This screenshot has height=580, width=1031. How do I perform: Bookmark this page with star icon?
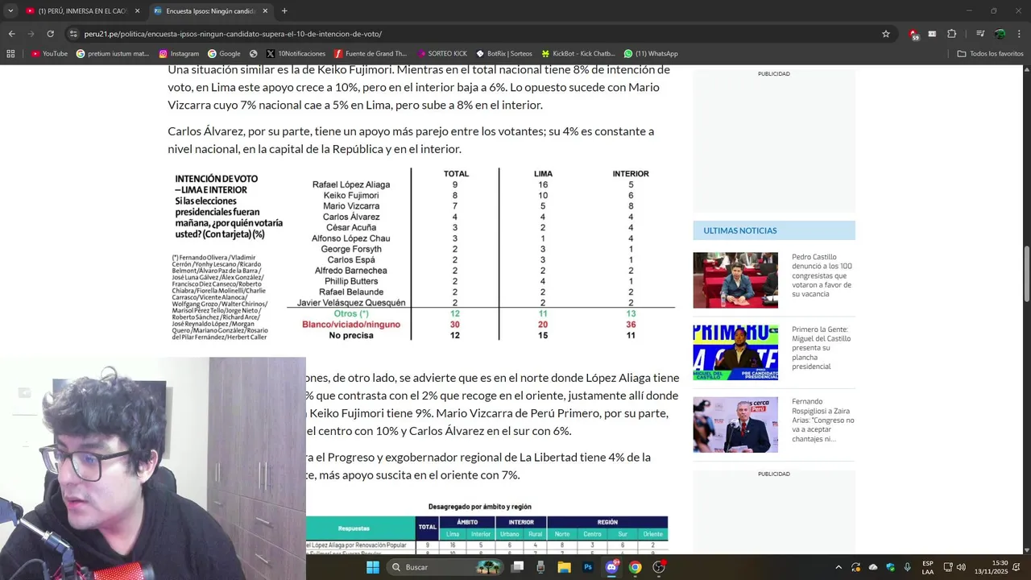point(886,34)
